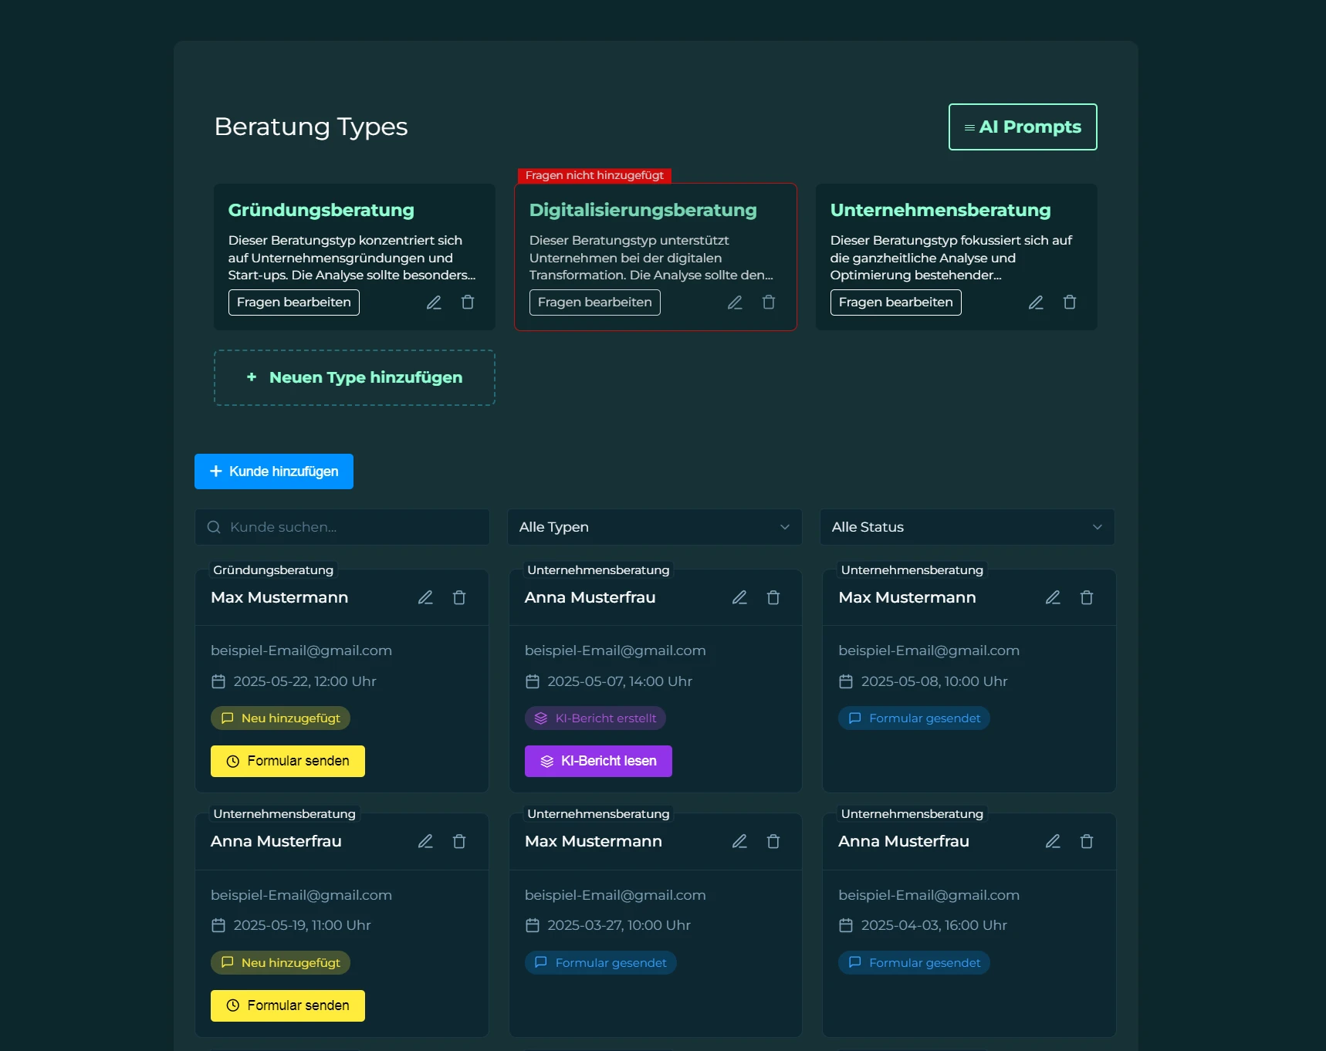This screenshot has height=1051, width=1326.
Task: Delete the Digitalisierungsberatung type
Action: [x=769, y=302]
